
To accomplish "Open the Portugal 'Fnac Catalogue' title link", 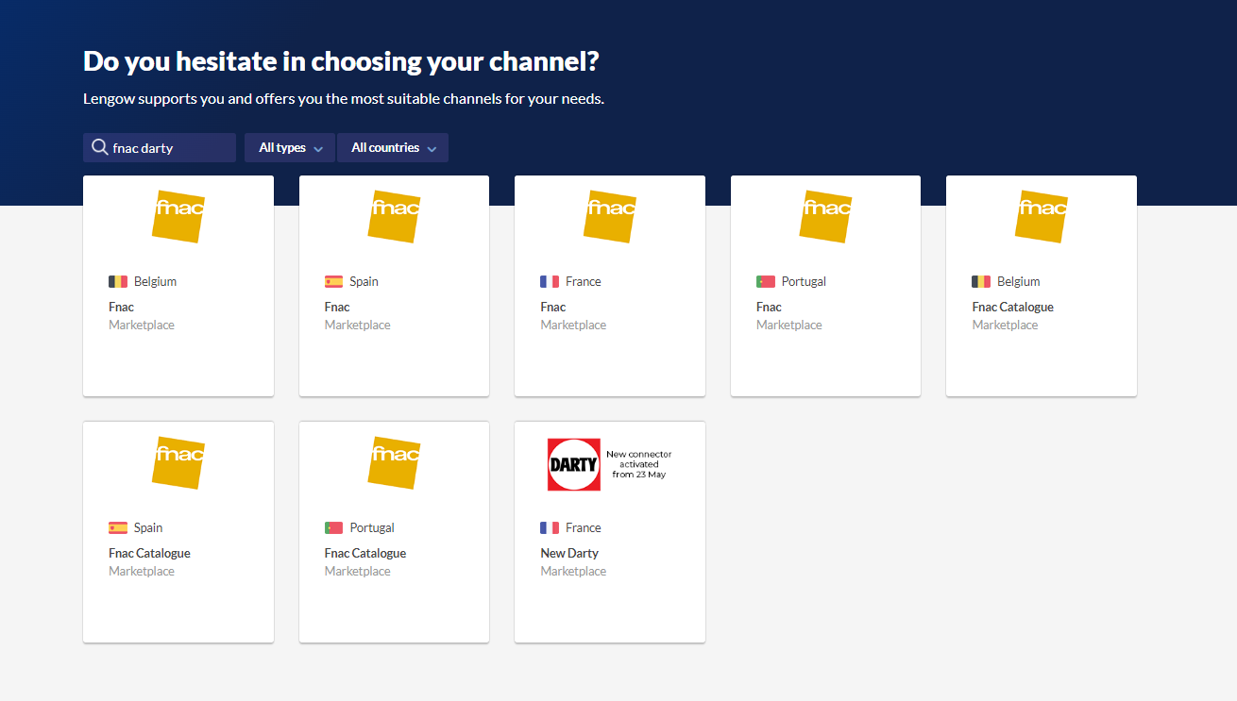I will tap(365, 554).
